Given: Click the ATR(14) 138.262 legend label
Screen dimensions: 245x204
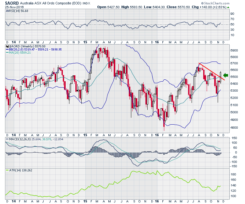Looking at the screenshot, I should click(21, 170).
